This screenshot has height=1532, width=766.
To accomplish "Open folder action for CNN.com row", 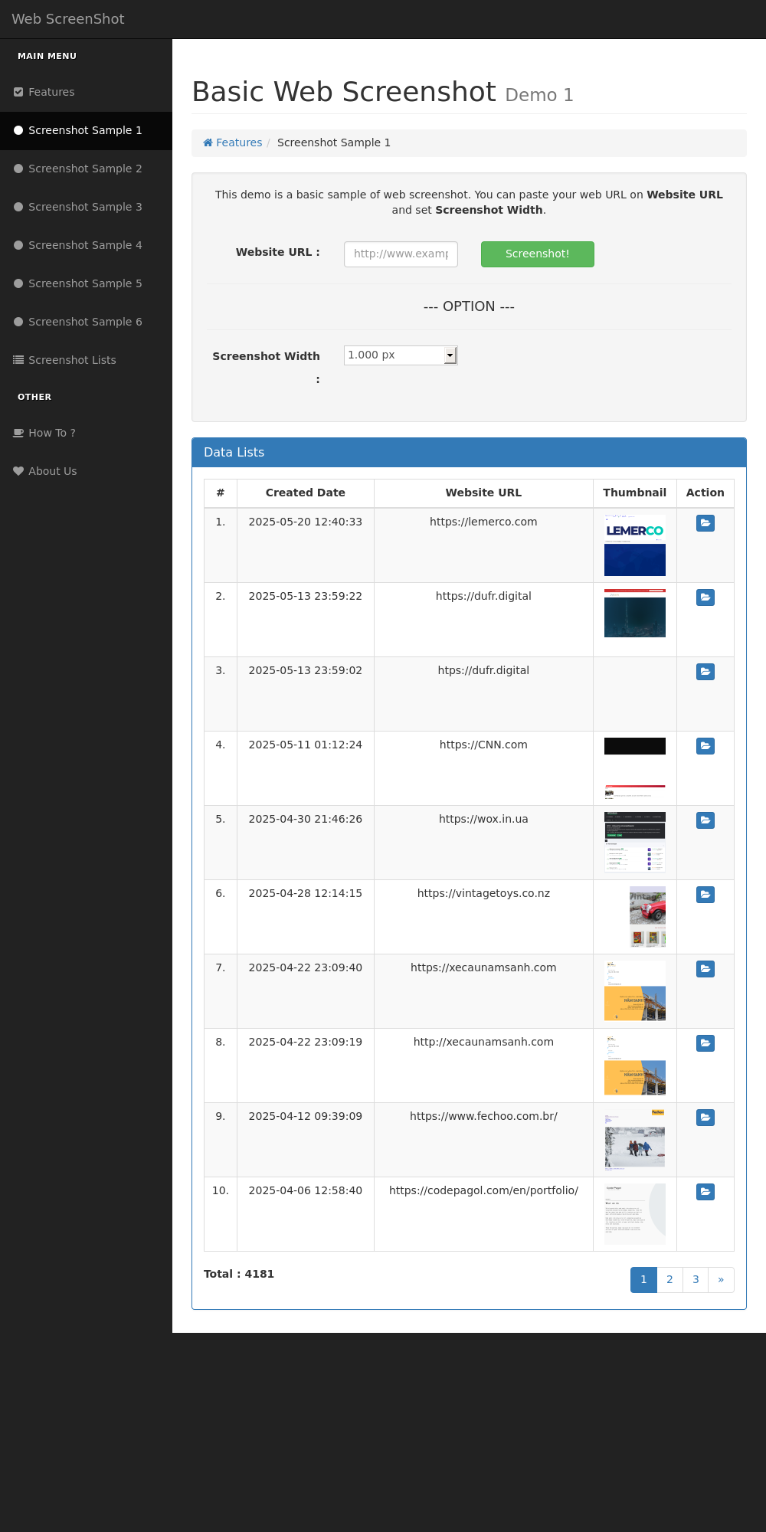I will (x=705, y=746).
